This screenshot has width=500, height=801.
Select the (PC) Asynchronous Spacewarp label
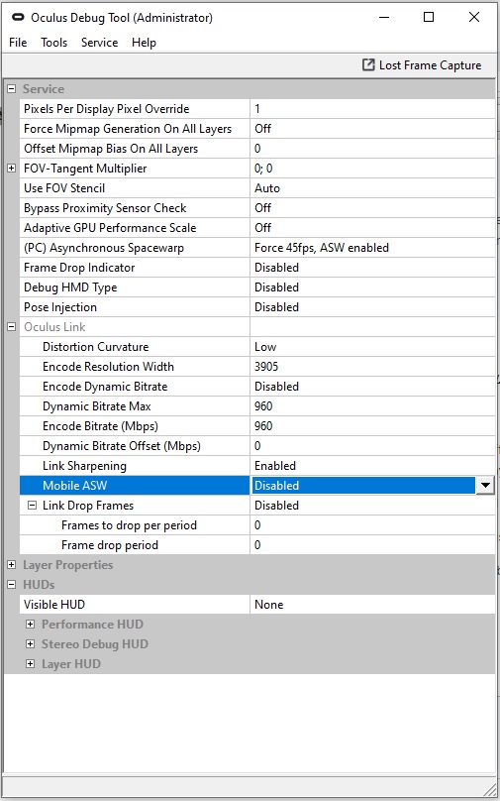[104, 248]
